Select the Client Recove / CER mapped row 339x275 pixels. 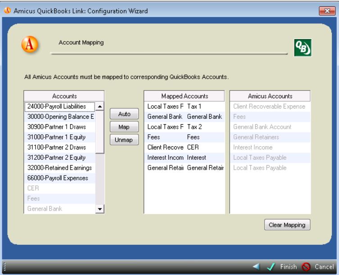(x=184, y=148)
